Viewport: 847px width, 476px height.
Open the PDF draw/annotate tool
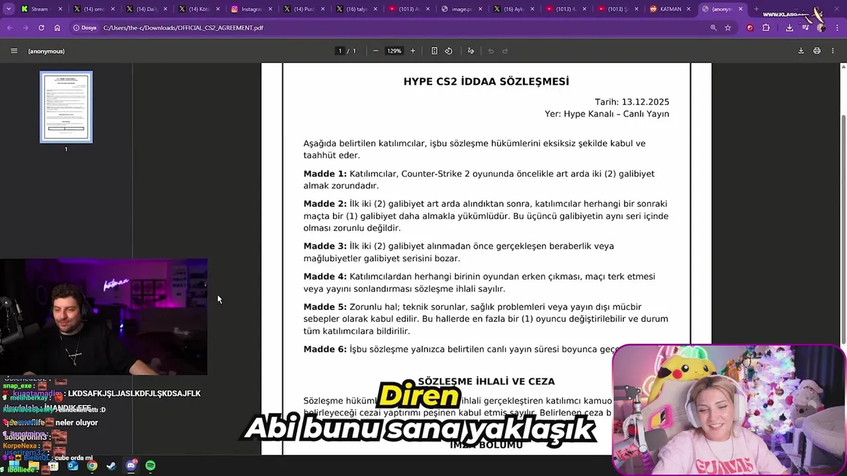pyautogui.click(x=470, y=51)
